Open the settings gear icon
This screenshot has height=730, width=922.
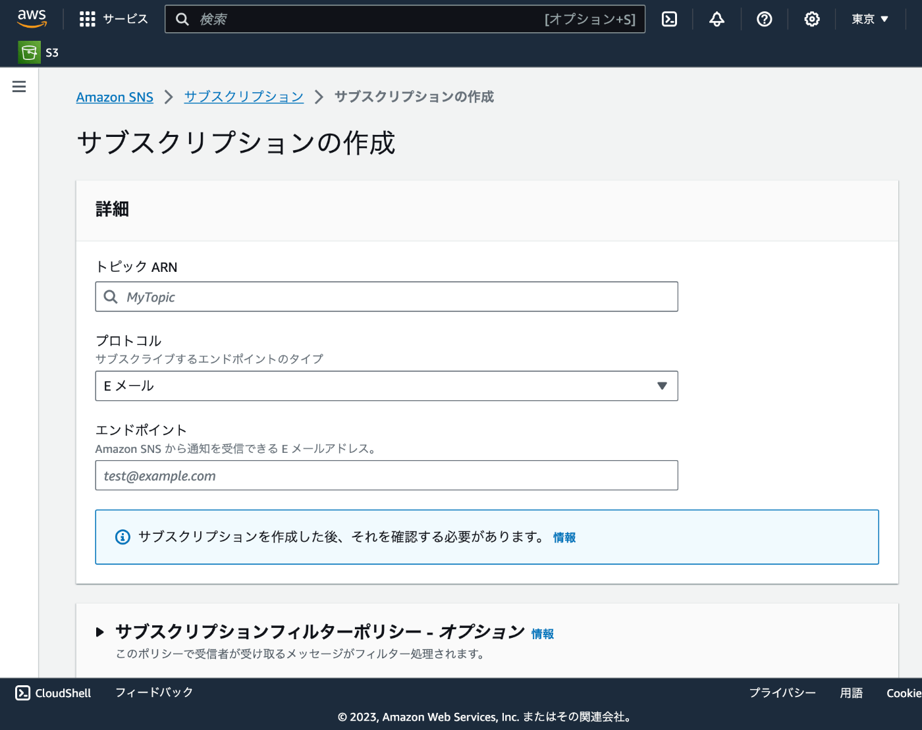pyautogui.click(x=811, y=19)
